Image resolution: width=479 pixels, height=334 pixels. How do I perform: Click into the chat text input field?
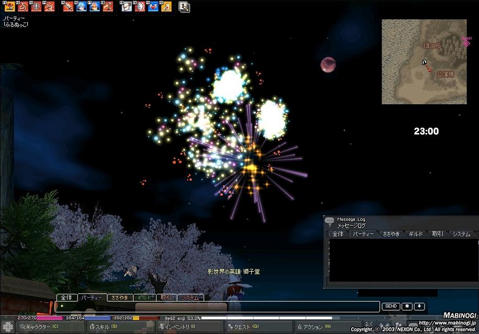coord(217,306)
